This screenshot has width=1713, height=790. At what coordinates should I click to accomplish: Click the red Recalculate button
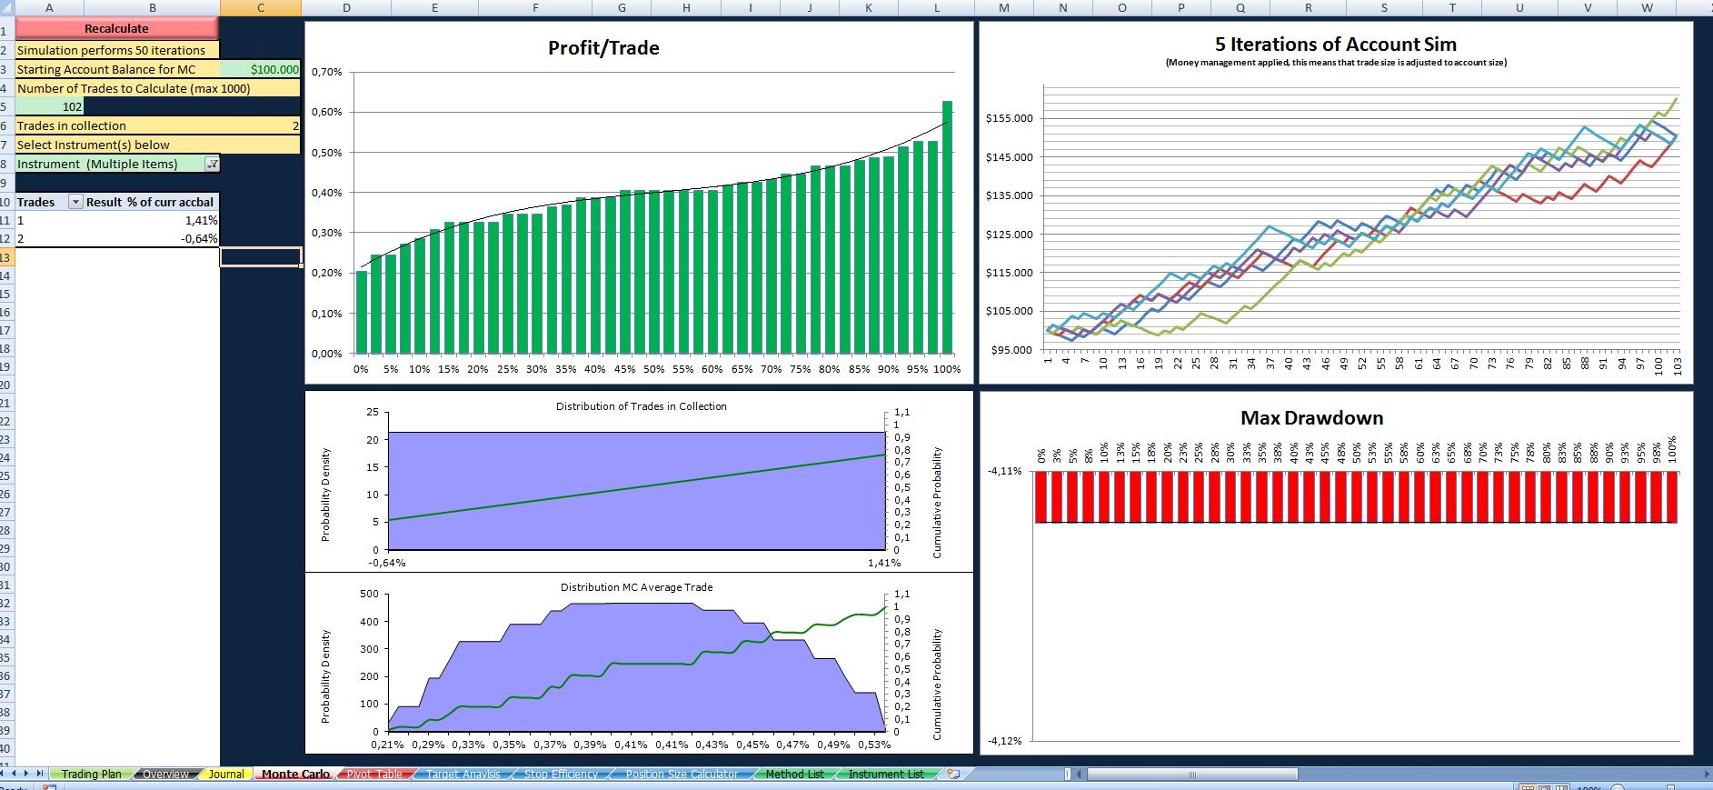(116, 28)
